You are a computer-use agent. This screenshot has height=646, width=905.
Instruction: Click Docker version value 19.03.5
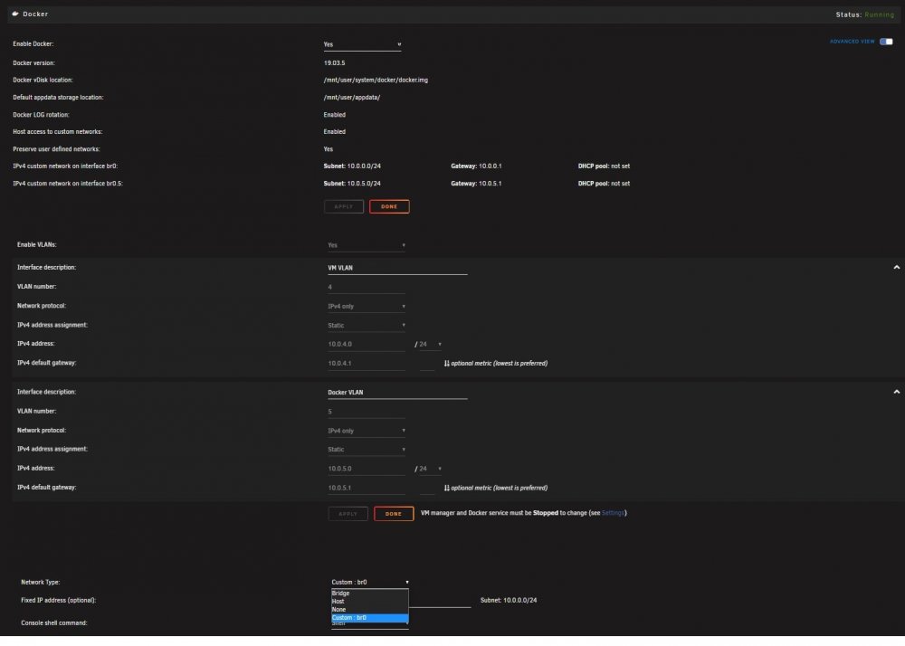(x=334, y=62)
